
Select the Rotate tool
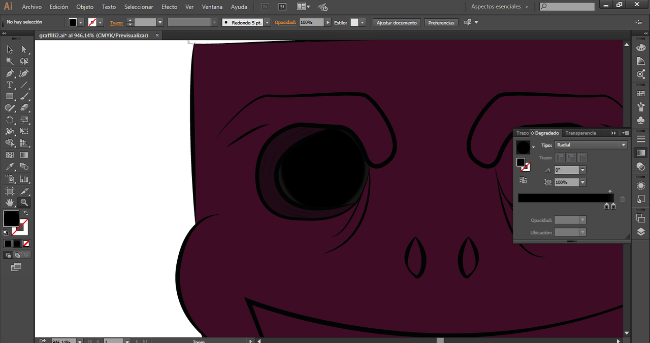click(10, 120)
